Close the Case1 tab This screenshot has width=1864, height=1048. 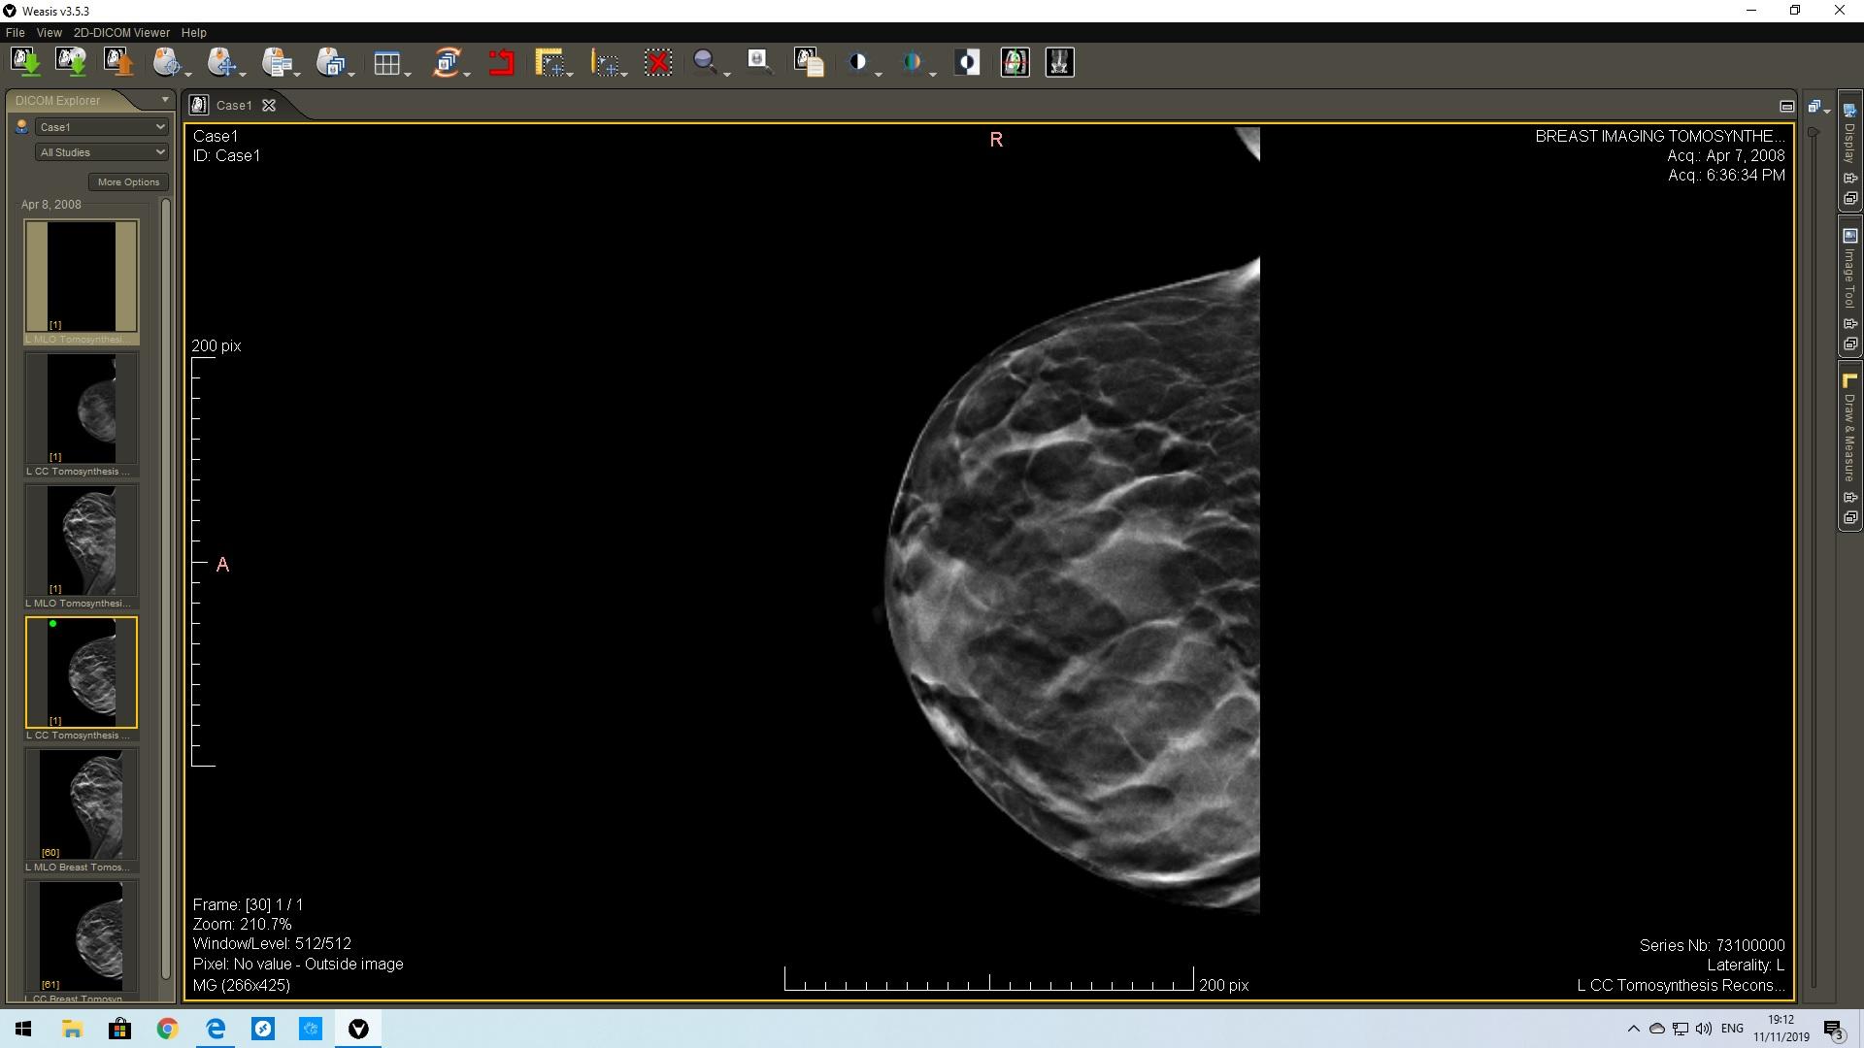[x=269, y=106]
